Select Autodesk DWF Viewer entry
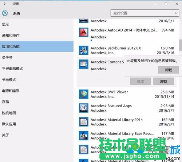 click(109, 92)
